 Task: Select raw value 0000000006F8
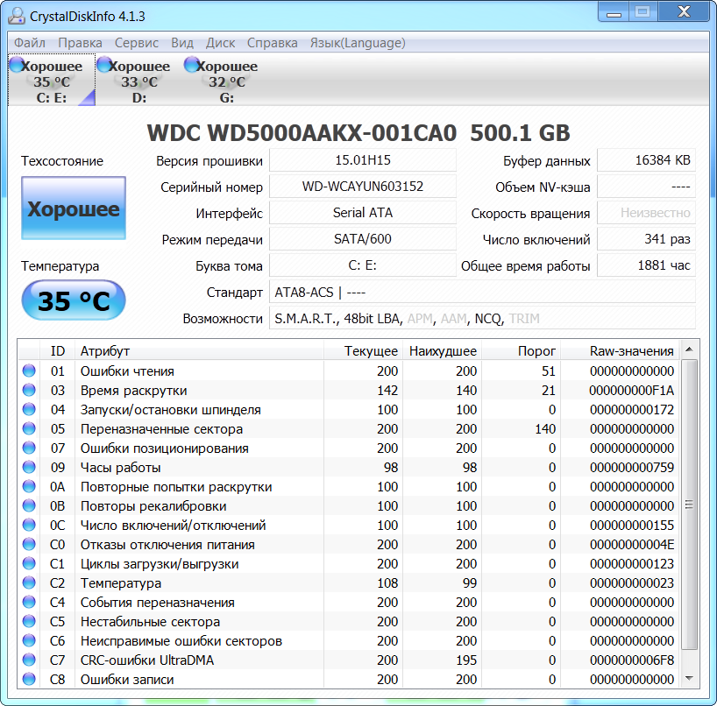(631, 660)
